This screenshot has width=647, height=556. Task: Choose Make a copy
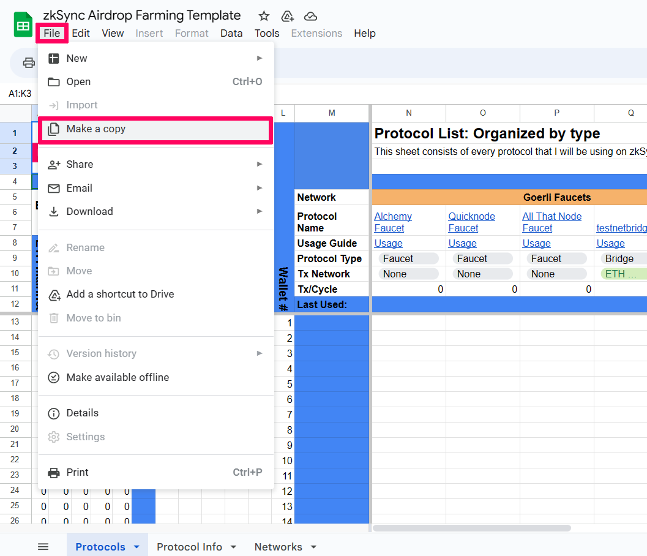[x=156, y=129]
